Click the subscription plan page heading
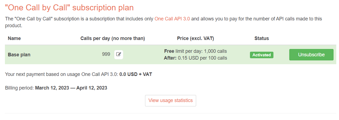 tap(69, 7)
